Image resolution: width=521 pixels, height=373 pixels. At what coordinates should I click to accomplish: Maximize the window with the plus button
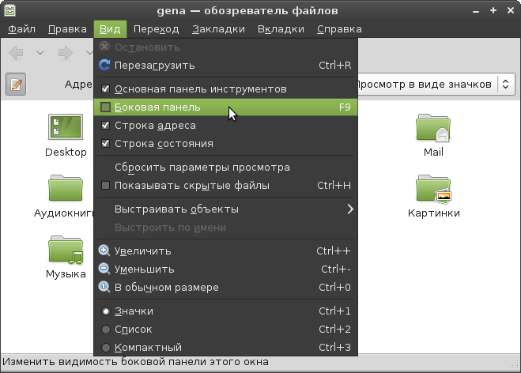pyautogui.click(x=493, y=10)
